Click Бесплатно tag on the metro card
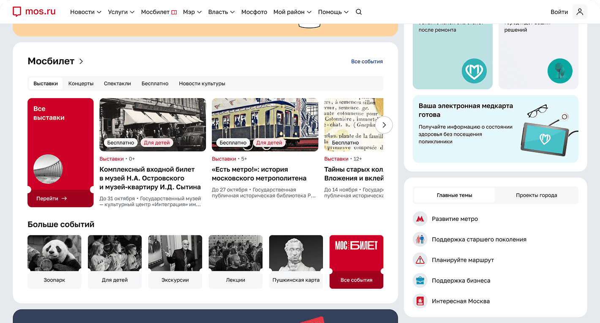 tap(233, 143)
